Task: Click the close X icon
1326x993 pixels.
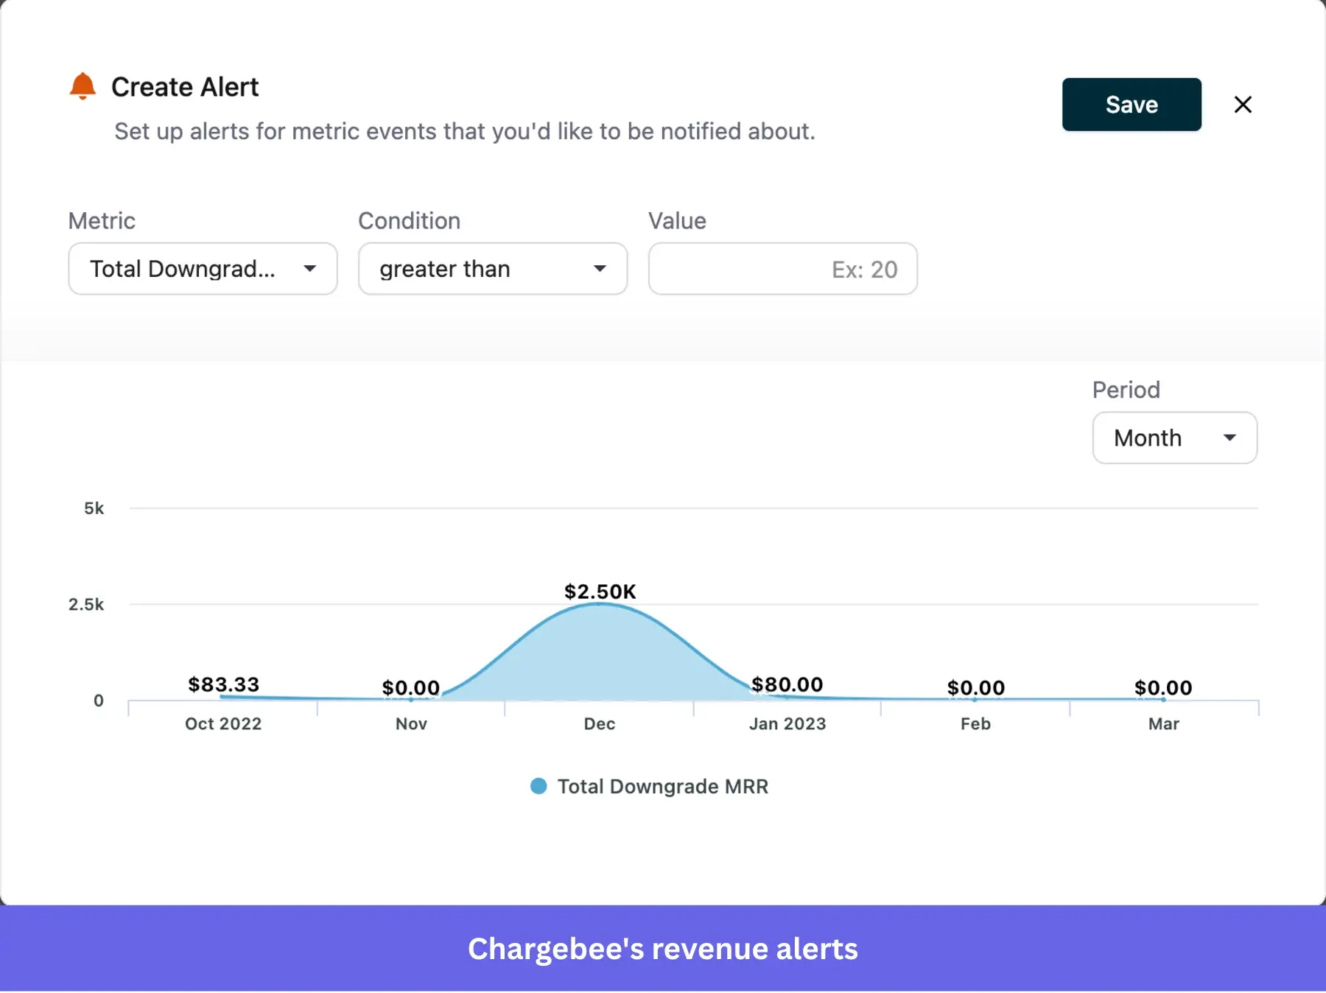Action: 1243,105
